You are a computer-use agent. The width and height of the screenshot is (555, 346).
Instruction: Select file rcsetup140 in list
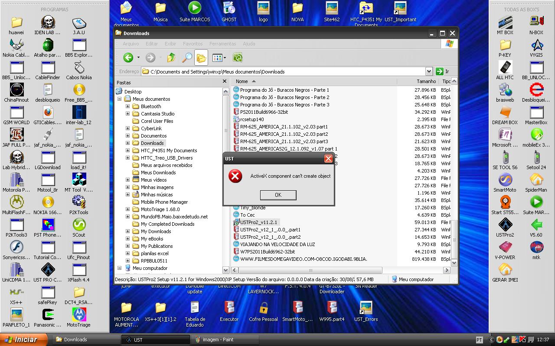click(x=252, y=119)
